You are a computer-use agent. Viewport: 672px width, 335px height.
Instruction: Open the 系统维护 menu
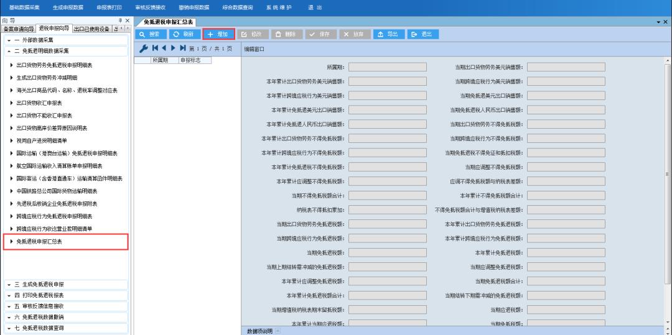click(x=279, y=7)
